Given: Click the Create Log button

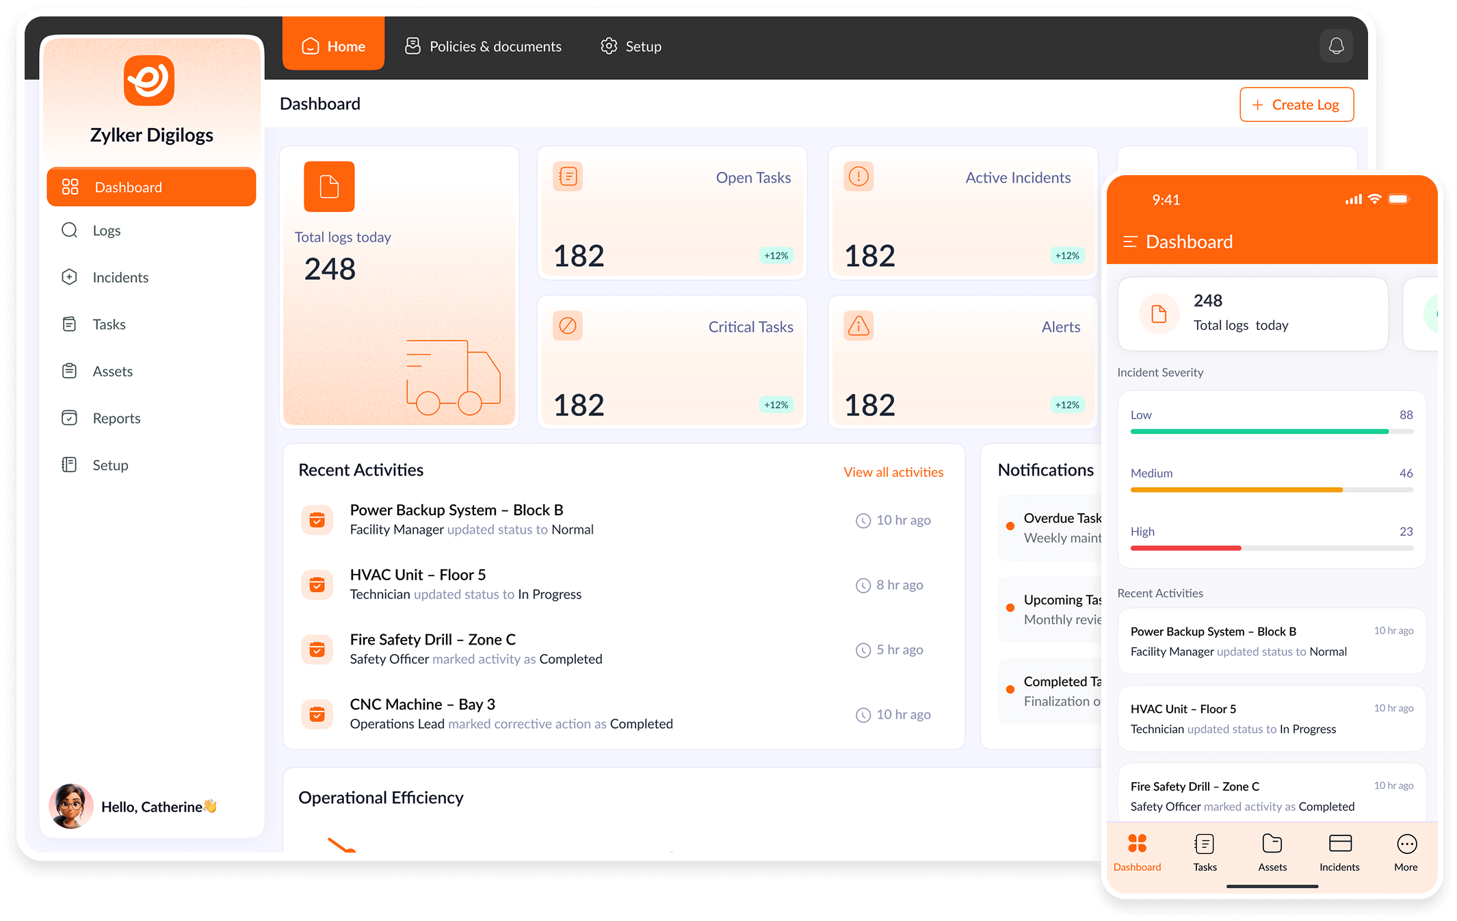Looking at the screenshot, I should [x=1296, y=104].
